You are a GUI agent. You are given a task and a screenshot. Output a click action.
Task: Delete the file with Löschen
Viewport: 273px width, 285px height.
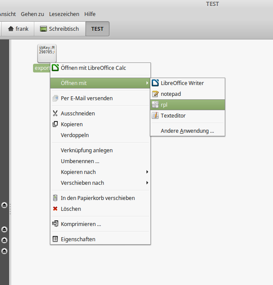point(100,209)
